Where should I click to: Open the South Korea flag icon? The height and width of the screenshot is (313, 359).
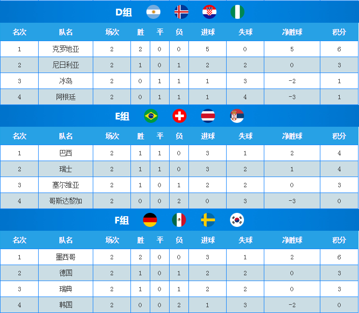(237, 220)
